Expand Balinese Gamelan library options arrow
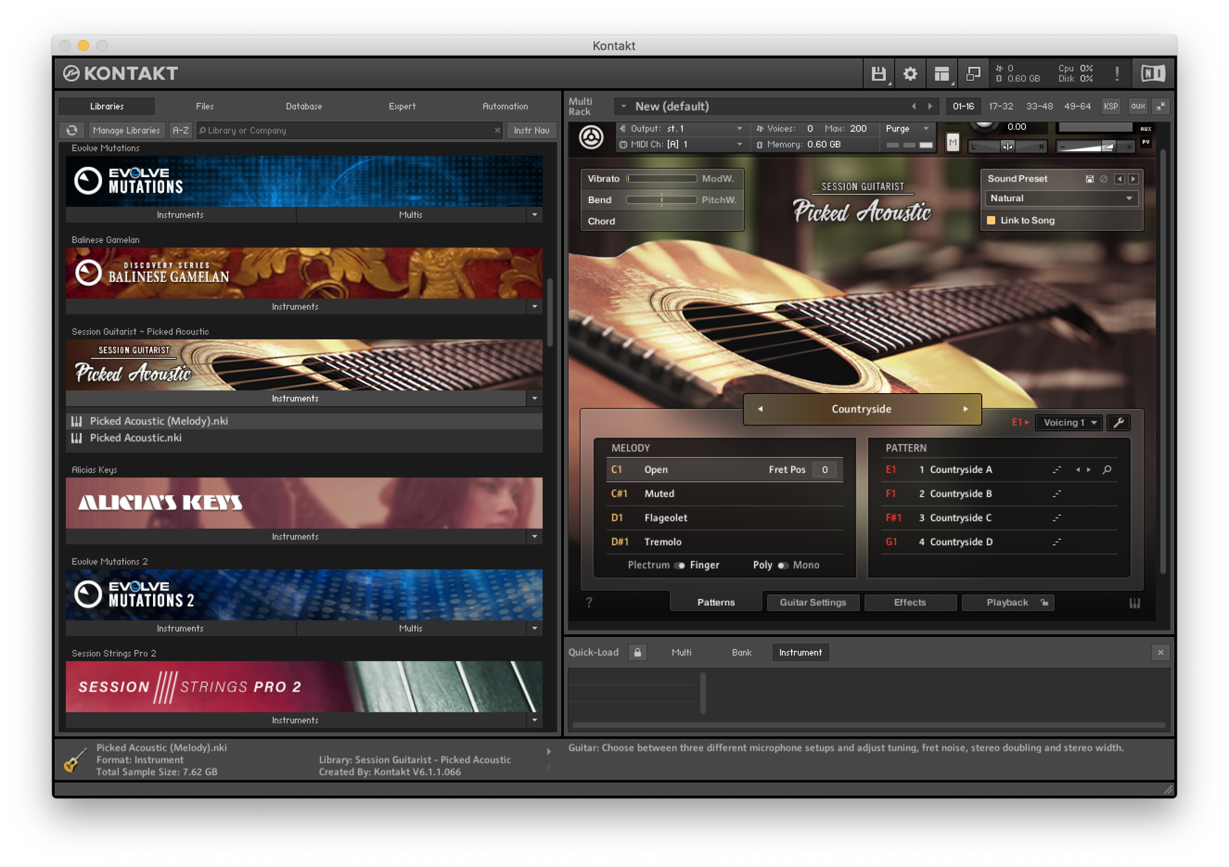This screenshot has width=1229, height=867. coord(534,307)
